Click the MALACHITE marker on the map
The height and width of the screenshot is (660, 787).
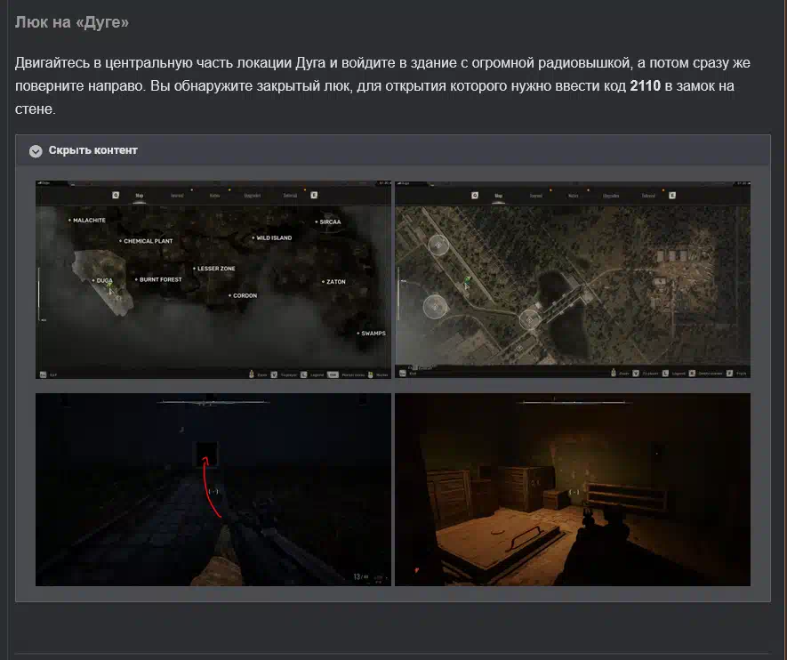point(88,220)
